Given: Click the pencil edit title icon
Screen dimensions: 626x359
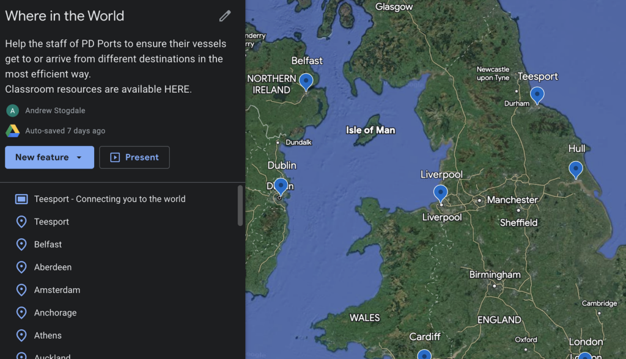Looking at the screenshot, I should (x=225, y=16).
